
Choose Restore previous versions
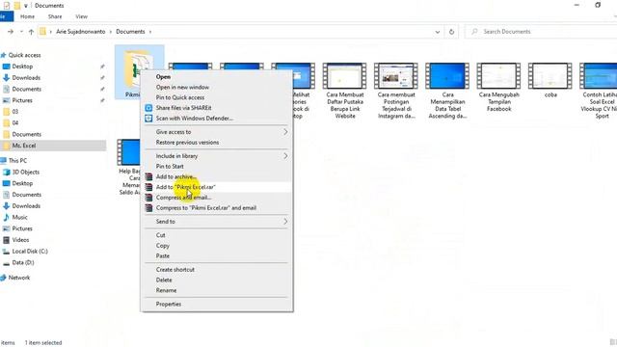(x=187, y=142)
